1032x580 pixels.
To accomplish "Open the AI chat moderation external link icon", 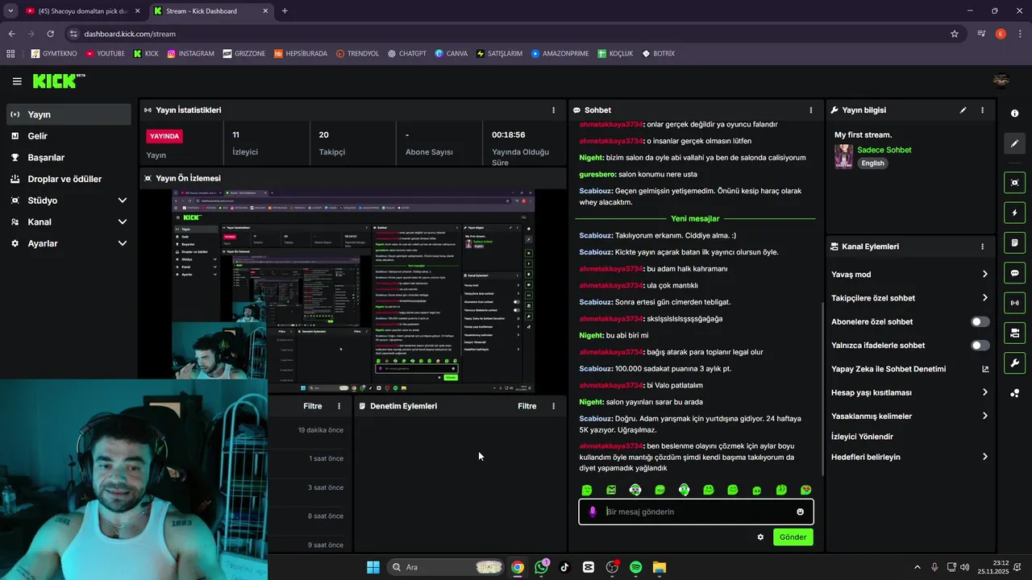I will (985, 369).
